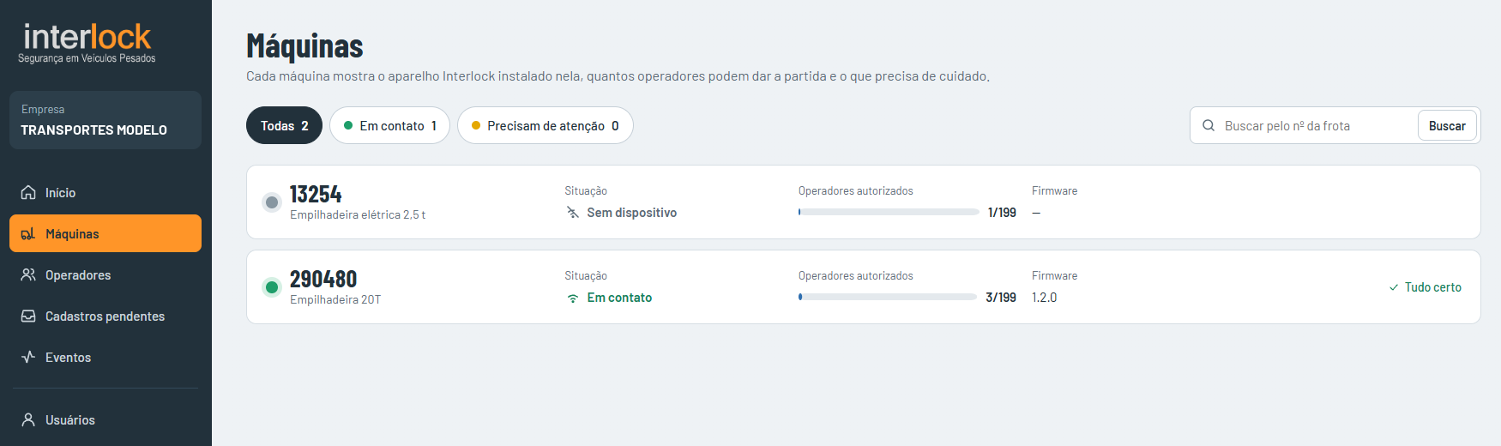
Task: Click the search magnifier icon
Action: click(x=1209, y=125)
